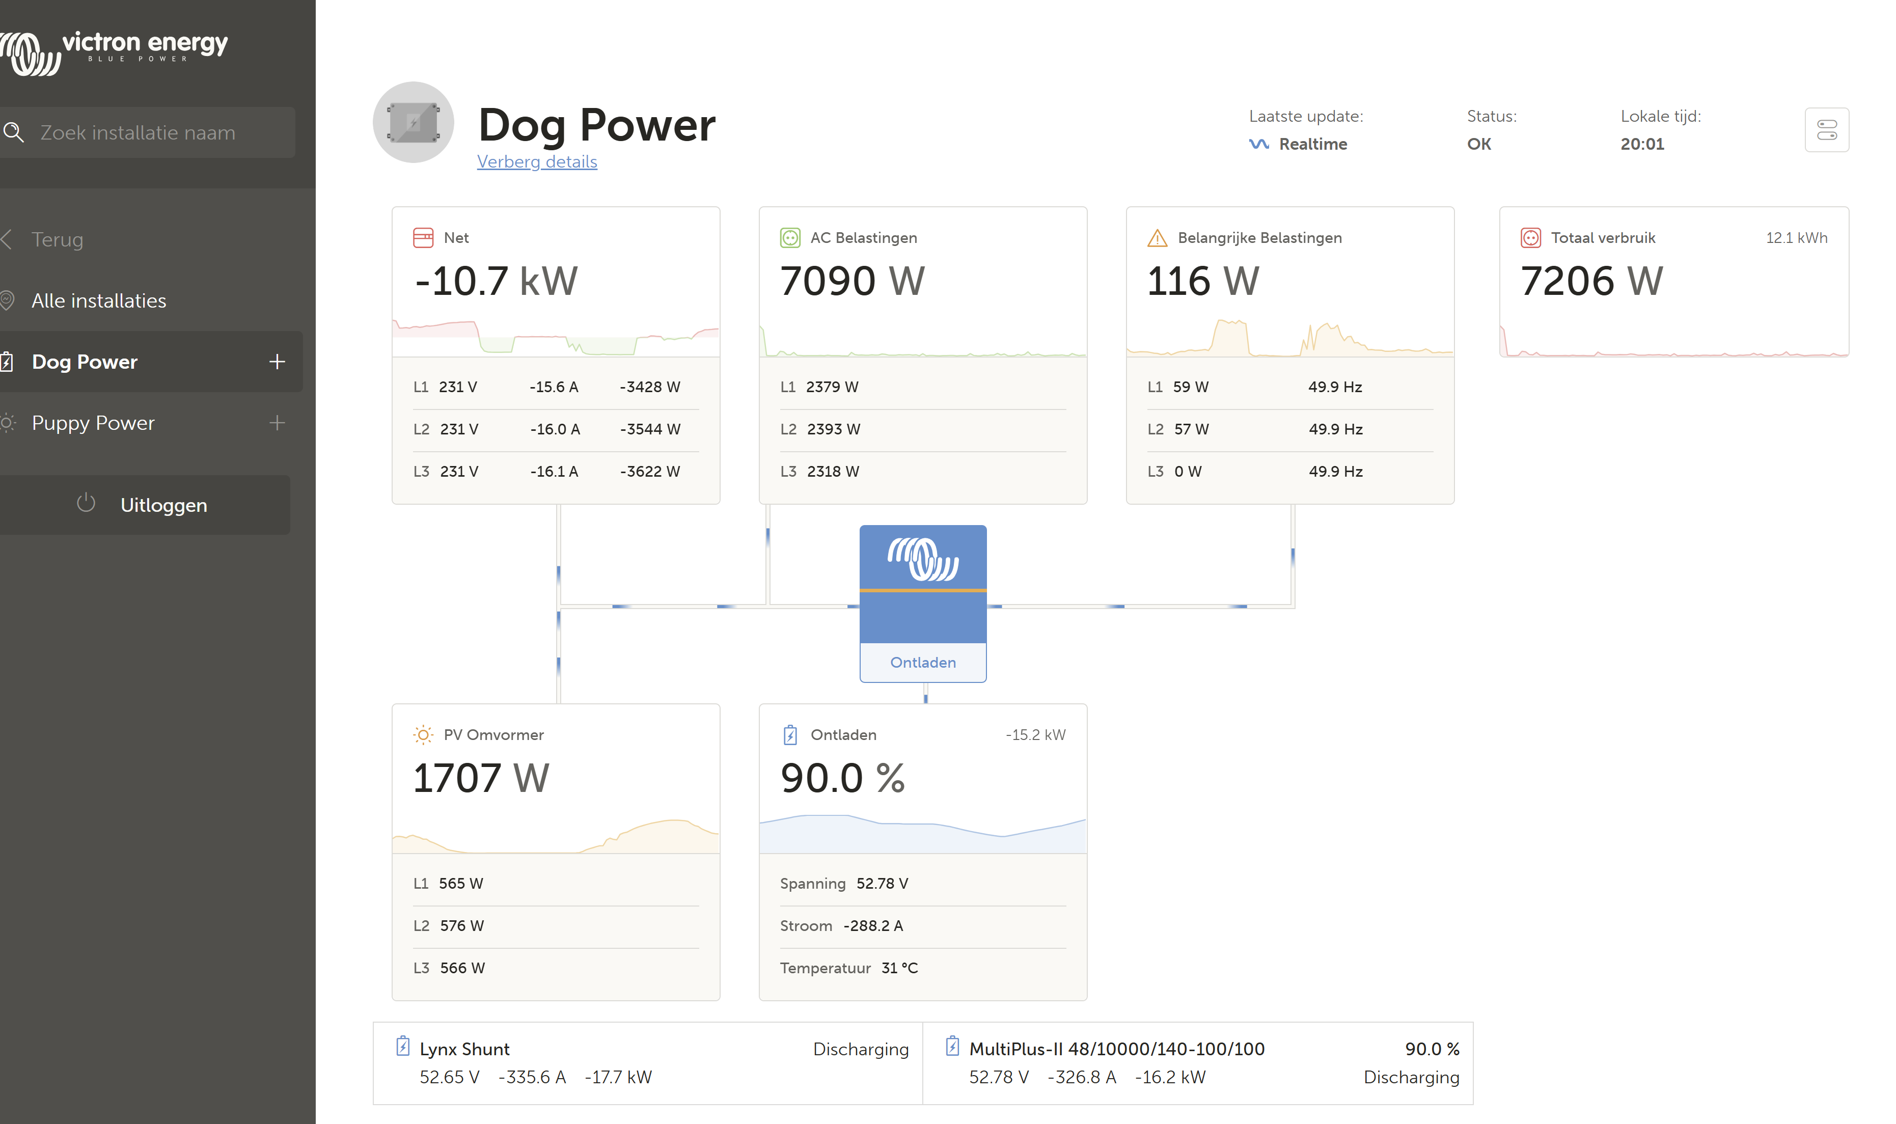
Task: Click the Totaal verbruik icon
Action: click(1530, 238)
